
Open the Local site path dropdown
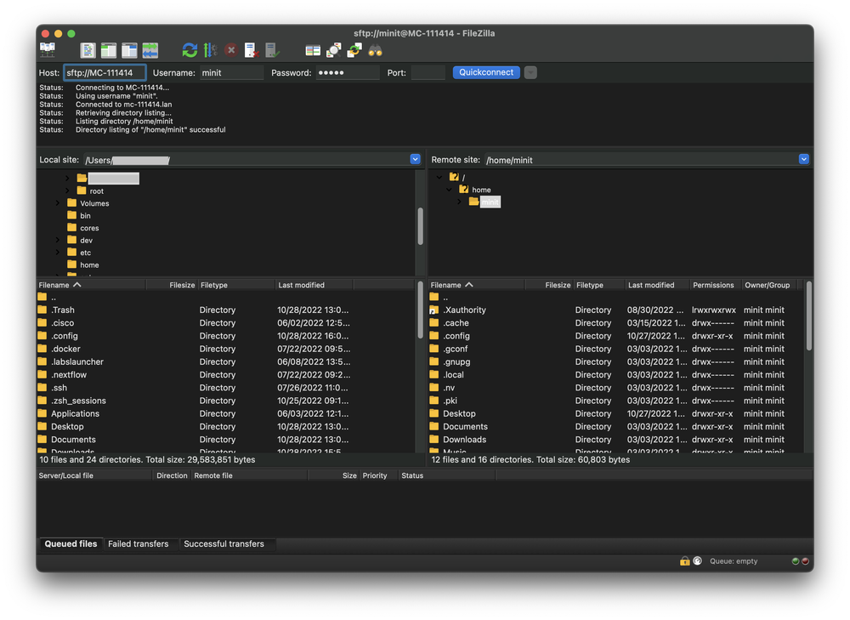pyautogui.click(x=416, y=160)
